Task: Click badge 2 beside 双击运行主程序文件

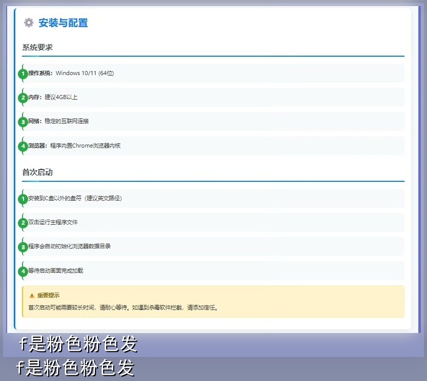Action: [x=22, y=223]
